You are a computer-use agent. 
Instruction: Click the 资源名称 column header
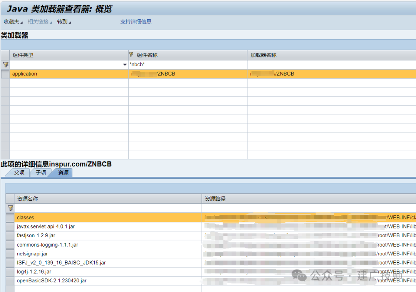(x=108, y=199)
